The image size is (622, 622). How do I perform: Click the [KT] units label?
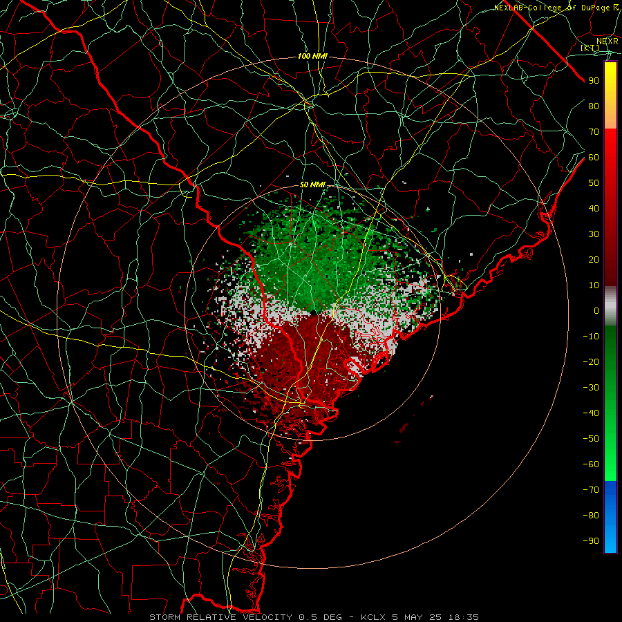590,48
